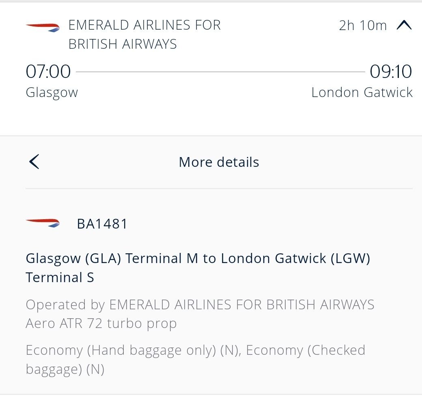
Task: Click the EMERALD AIRLINES FOR BRITISH AIRWAYS name
Action: click(144, 34)
